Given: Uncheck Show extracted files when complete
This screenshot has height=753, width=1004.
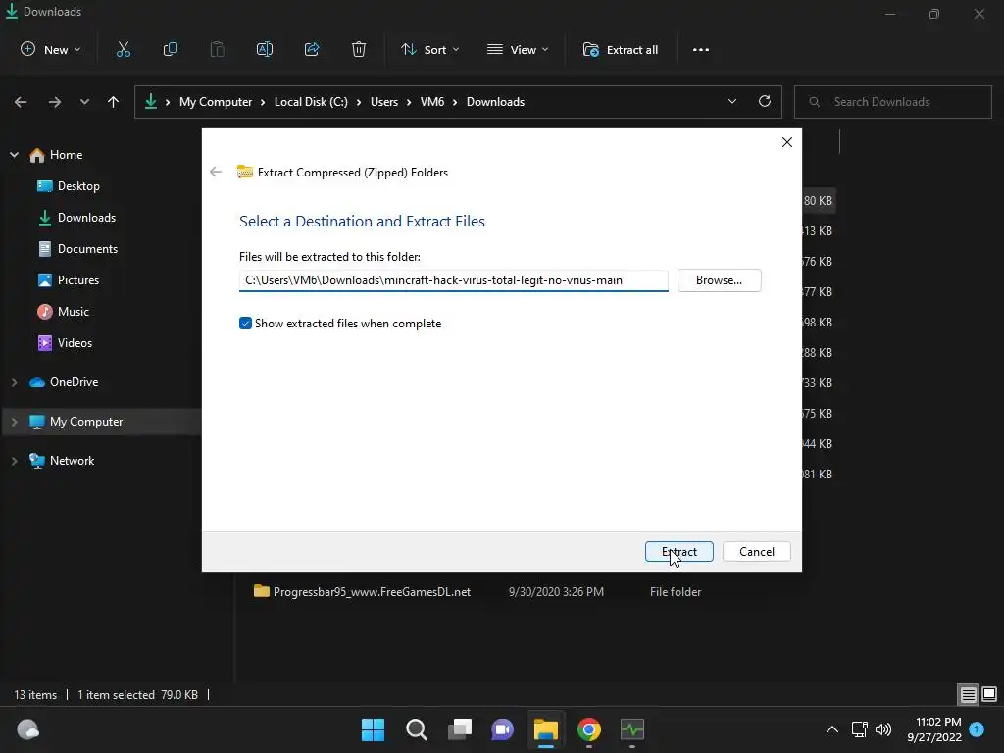Looking at the screenshot, I should point(245,324).
